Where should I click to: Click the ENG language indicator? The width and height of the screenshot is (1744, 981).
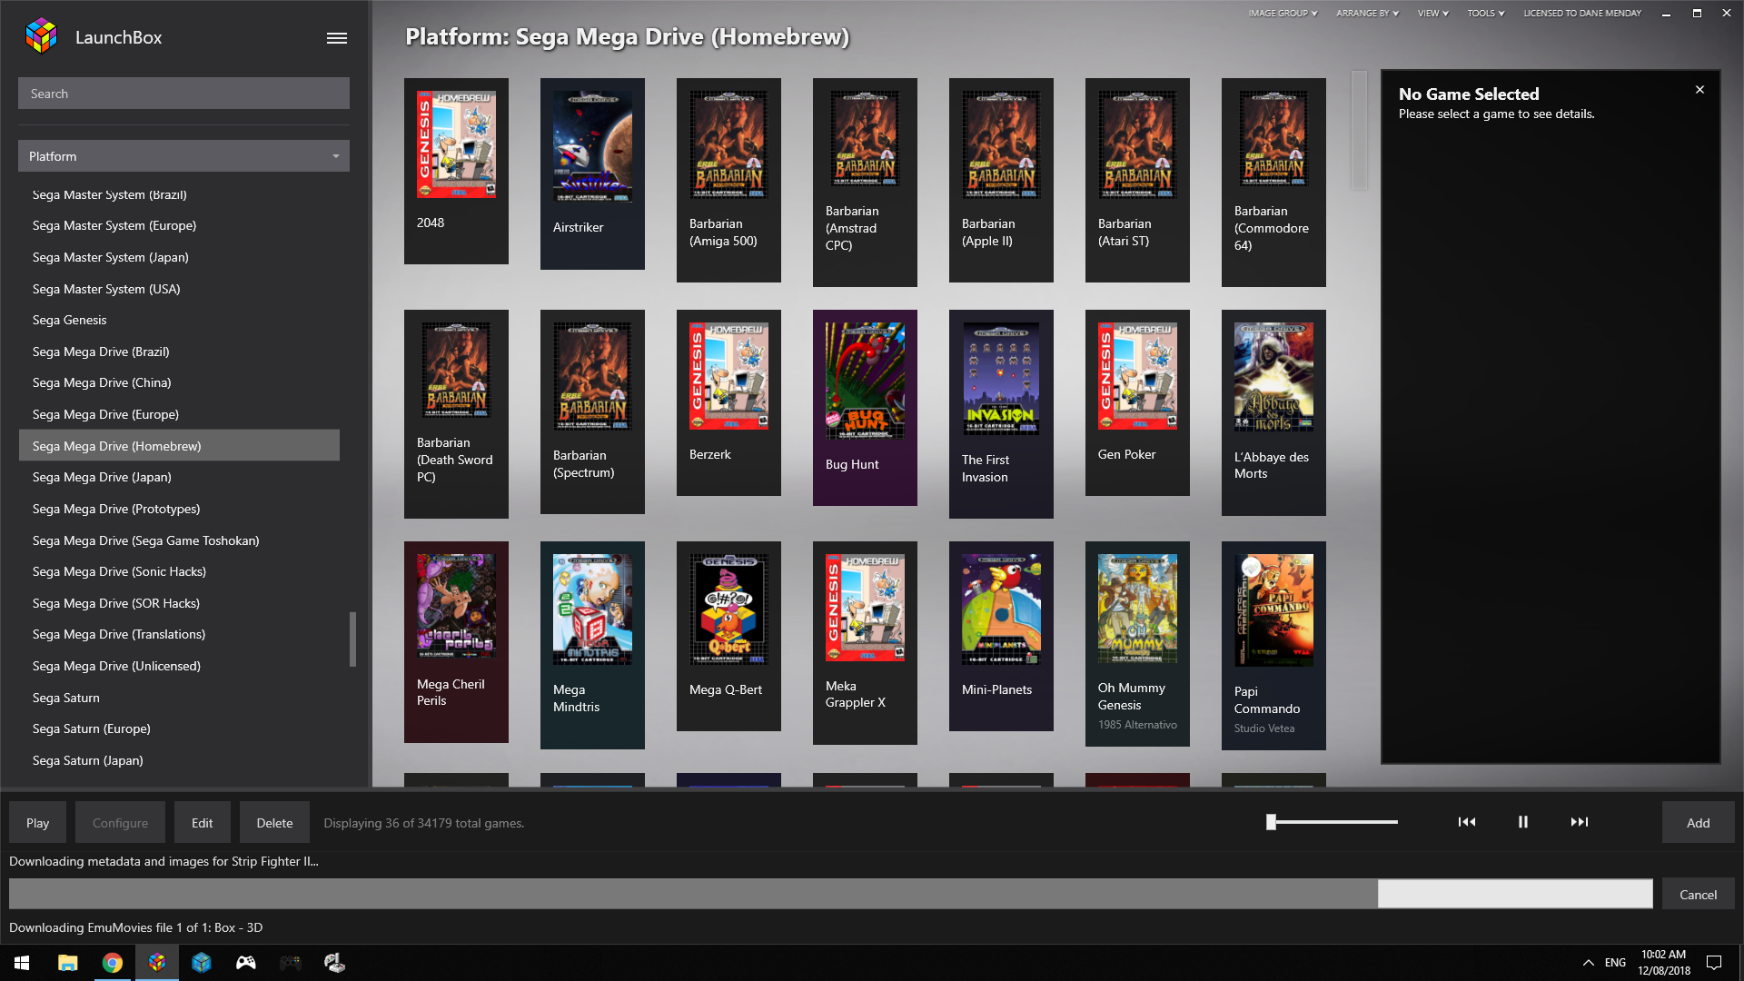1615,963
